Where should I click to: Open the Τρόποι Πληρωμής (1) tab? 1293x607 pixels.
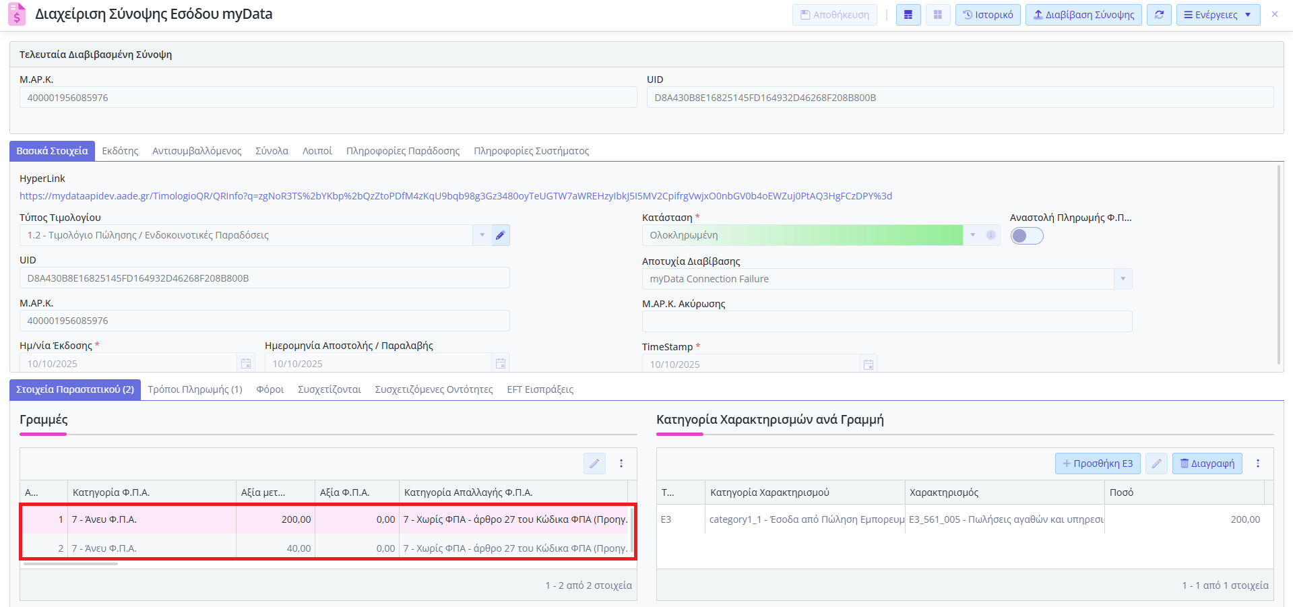pyautogui.click(x=195, y=389)
